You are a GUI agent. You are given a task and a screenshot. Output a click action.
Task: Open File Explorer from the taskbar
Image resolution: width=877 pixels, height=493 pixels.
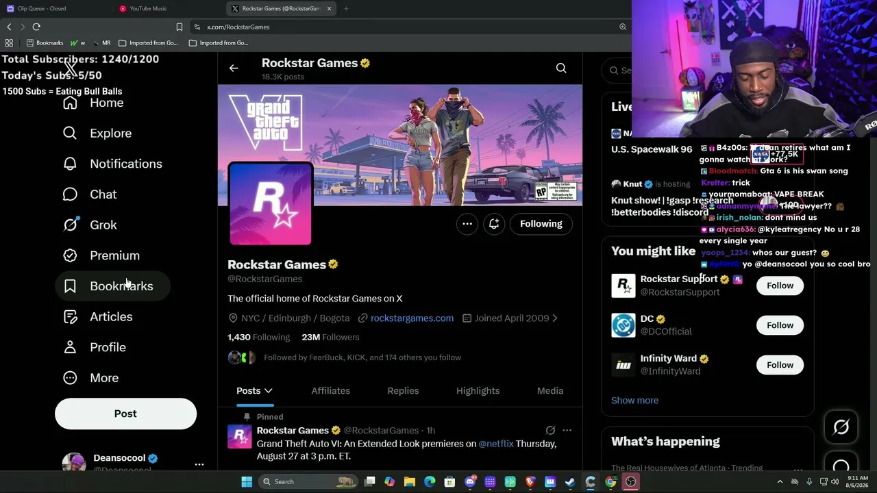410,481
